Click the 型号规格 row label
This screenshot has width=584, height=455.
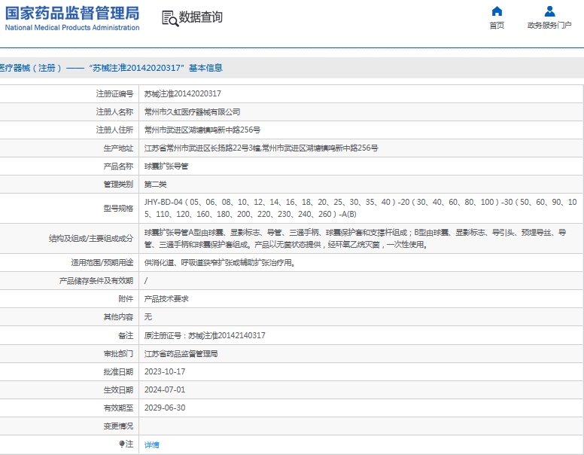[118, 208]
